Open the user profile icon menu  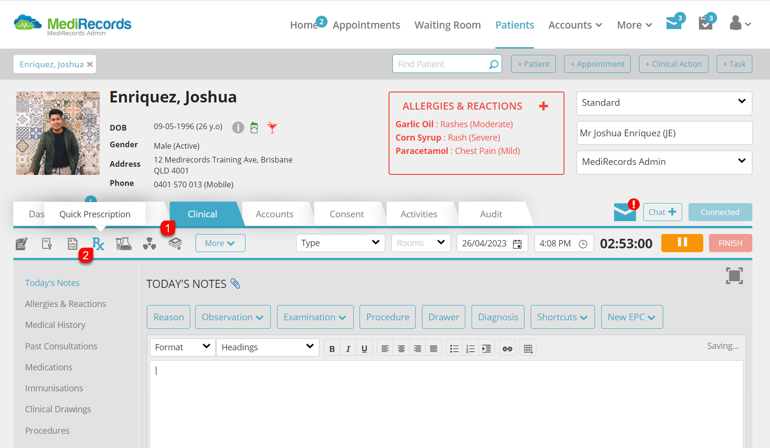tap(740, 23)
